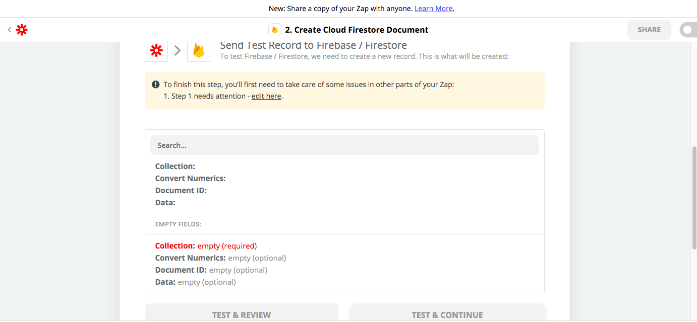Click the Firebase icon beside step title

click(275, 30)
